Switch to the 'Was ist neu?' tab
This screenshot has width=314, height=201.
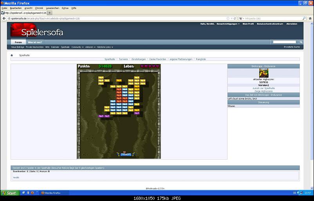pyautogui.click(x=35, y=42)
